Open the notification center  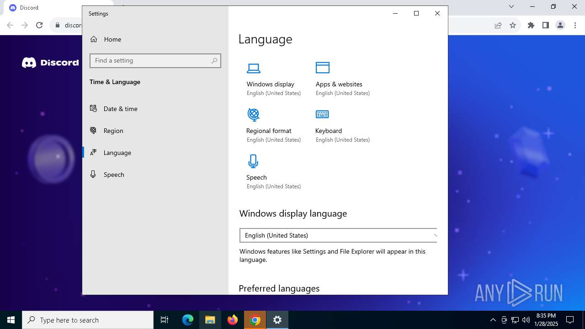pos(570,320)
